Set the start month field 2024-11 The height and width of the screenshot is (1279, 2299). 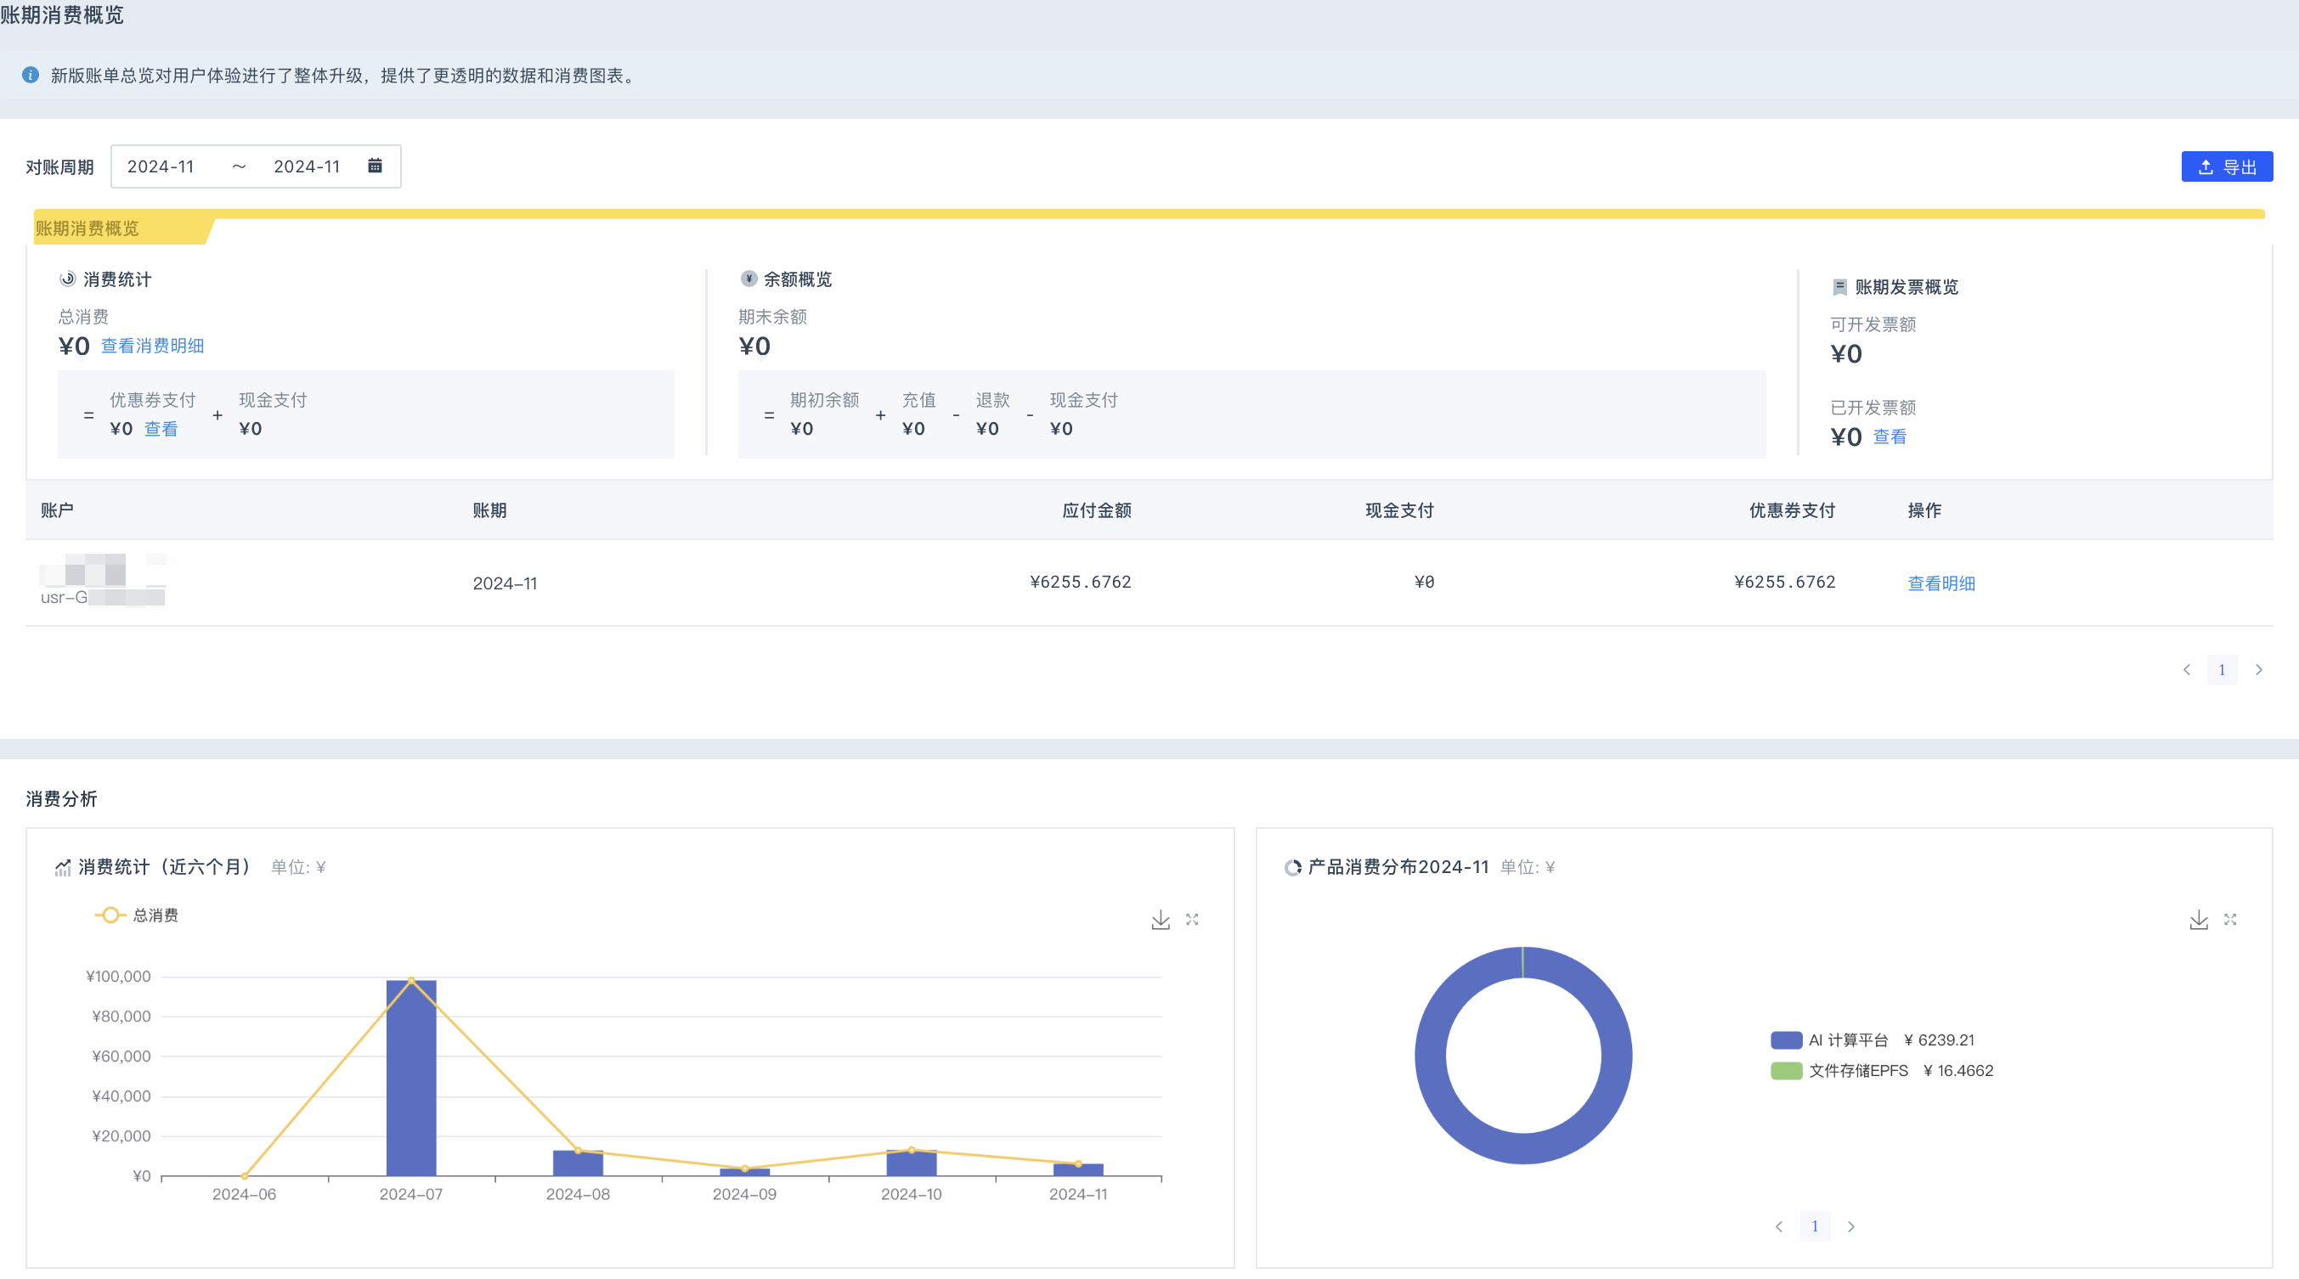tap(161, 166)
